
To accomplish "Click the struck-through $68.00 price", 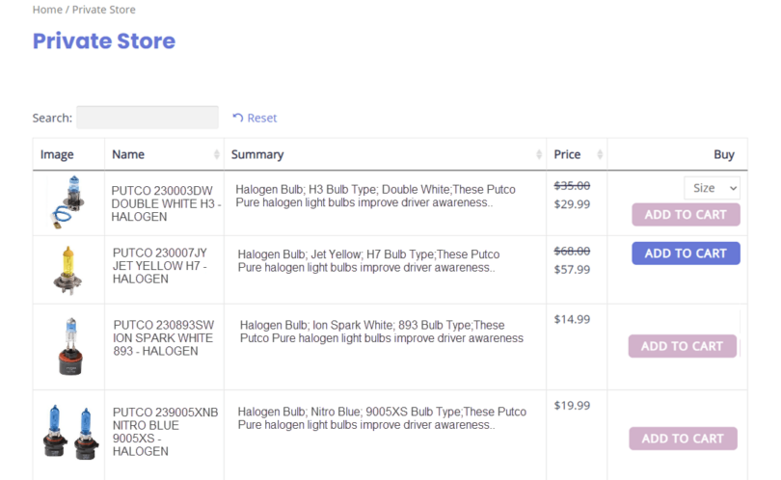I will [572, 251].
